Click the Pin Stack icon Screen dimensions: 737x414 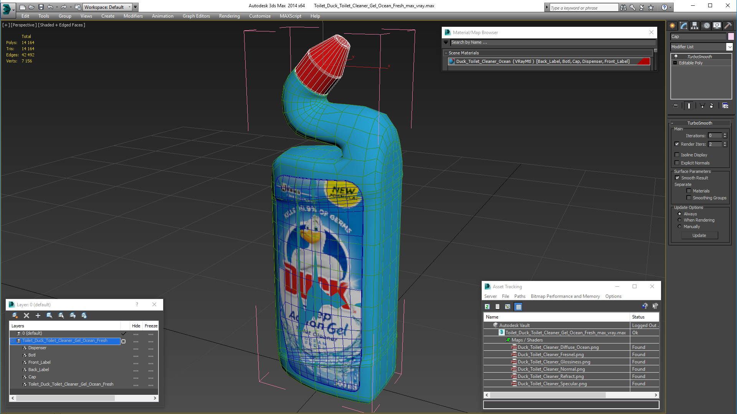tap(676, 105)
